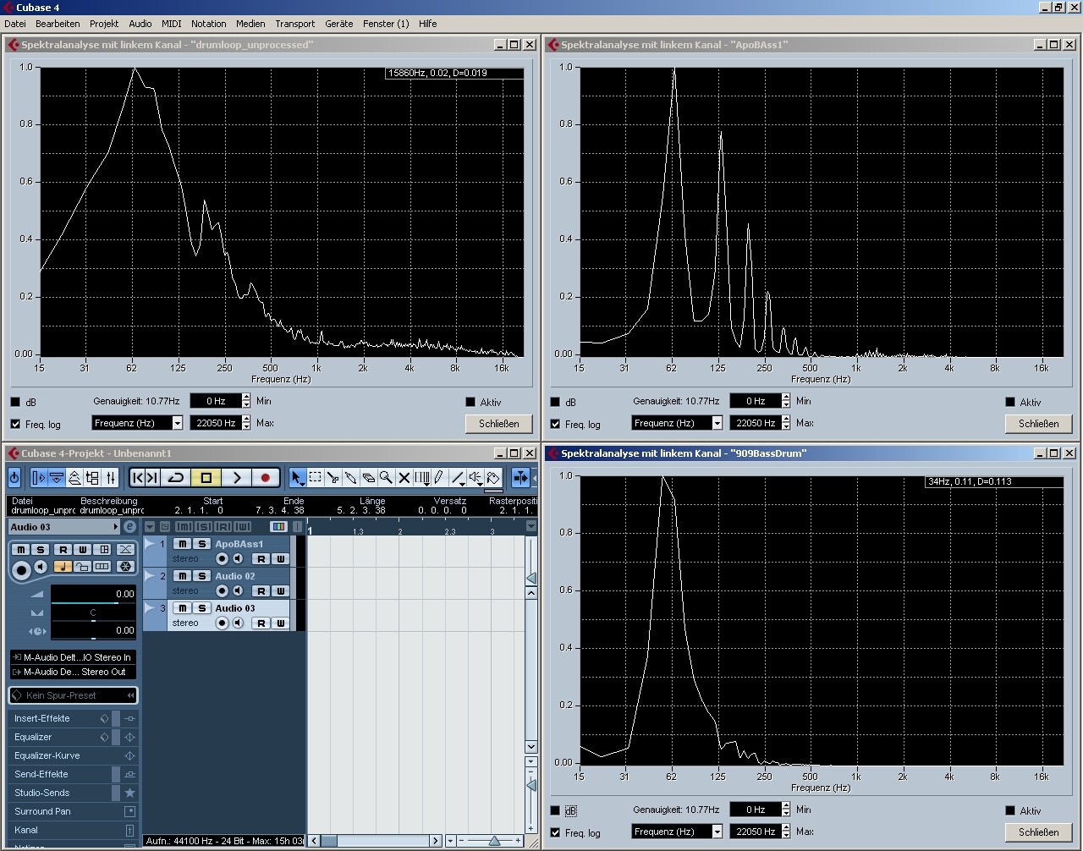Screen dimensions: 1083x851
Task: Open Frequenz (Hz) dropdown in drumloop_unprocessed window
Action: coord(137,423)
